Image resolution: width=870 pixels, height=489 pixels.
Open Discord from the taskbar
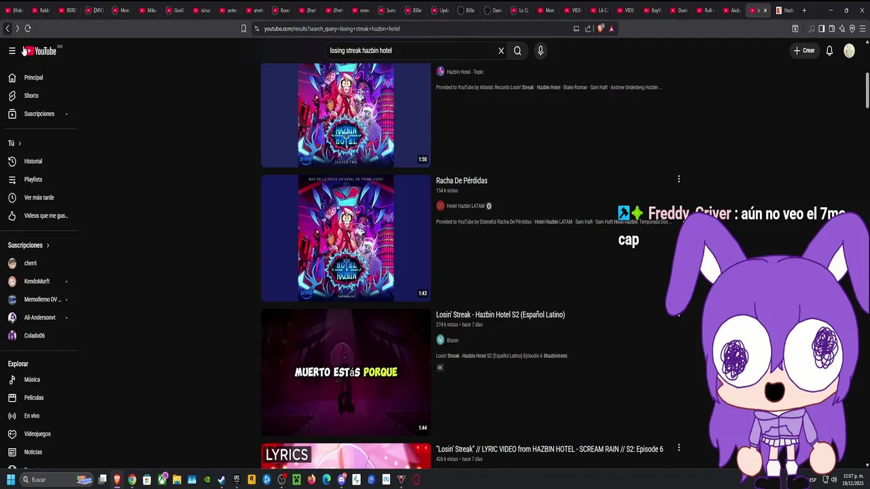click(342, 479)
